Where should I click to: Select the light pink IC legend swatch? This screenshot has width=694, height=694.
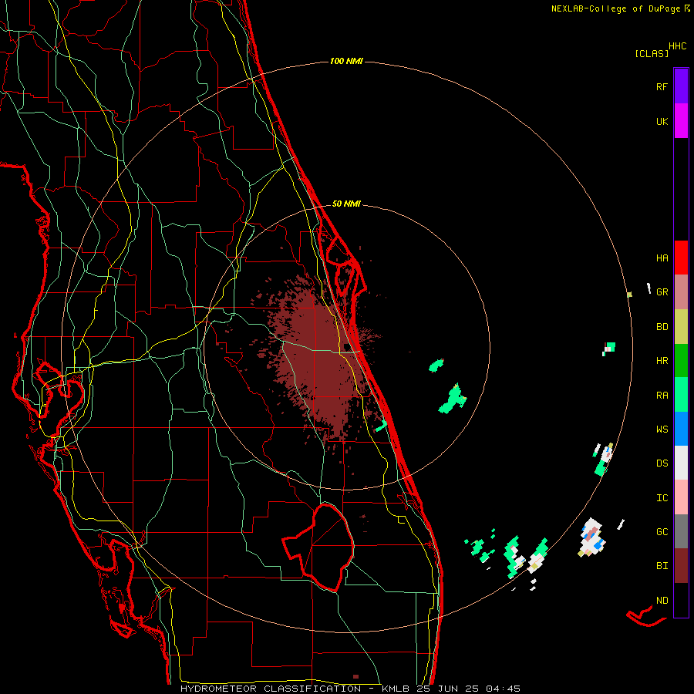[681, 497]
